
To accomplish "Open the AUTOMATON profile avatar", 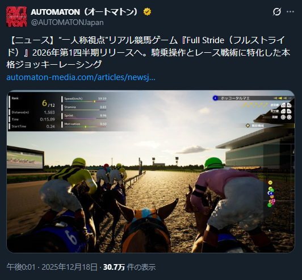I will click(x=16, y=16).
